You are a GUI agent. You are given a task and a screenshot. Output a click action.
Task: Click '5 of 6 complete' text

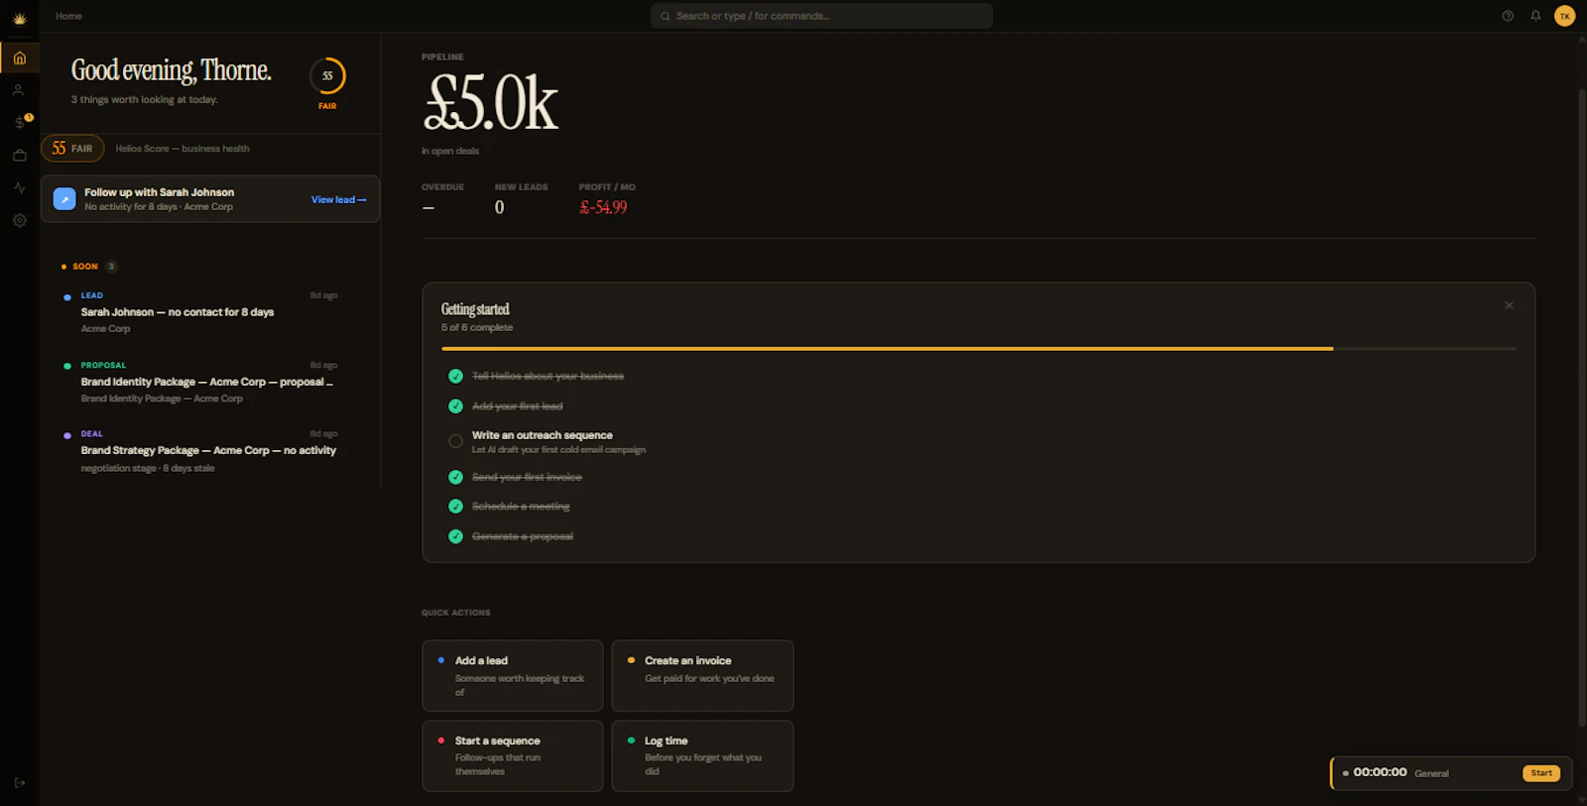coord(477,327)
